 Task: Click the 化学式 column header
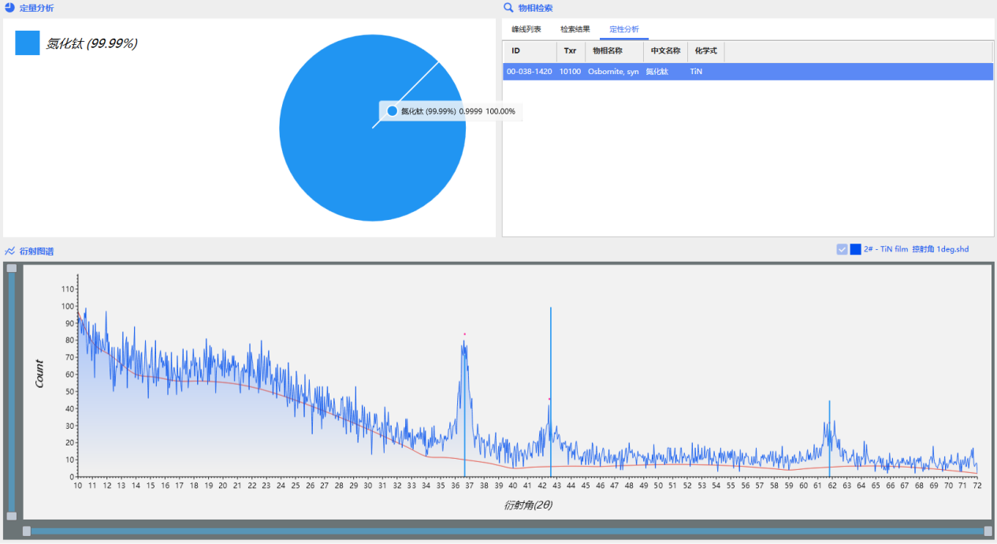[x=705, y=51]
